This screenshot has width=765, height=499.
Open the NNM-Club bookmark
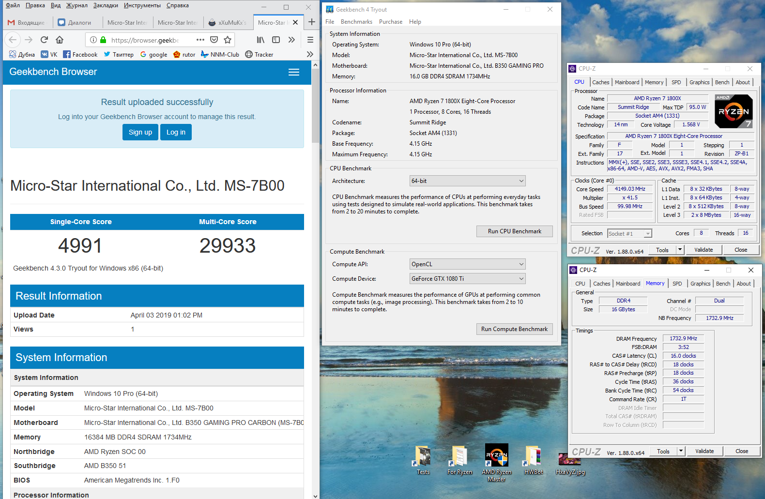tap(220, 54)
